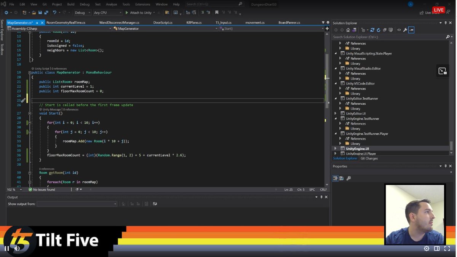Start debugging with green Attach to Unity arrow
Screen dimensions: 457x257
127,13
